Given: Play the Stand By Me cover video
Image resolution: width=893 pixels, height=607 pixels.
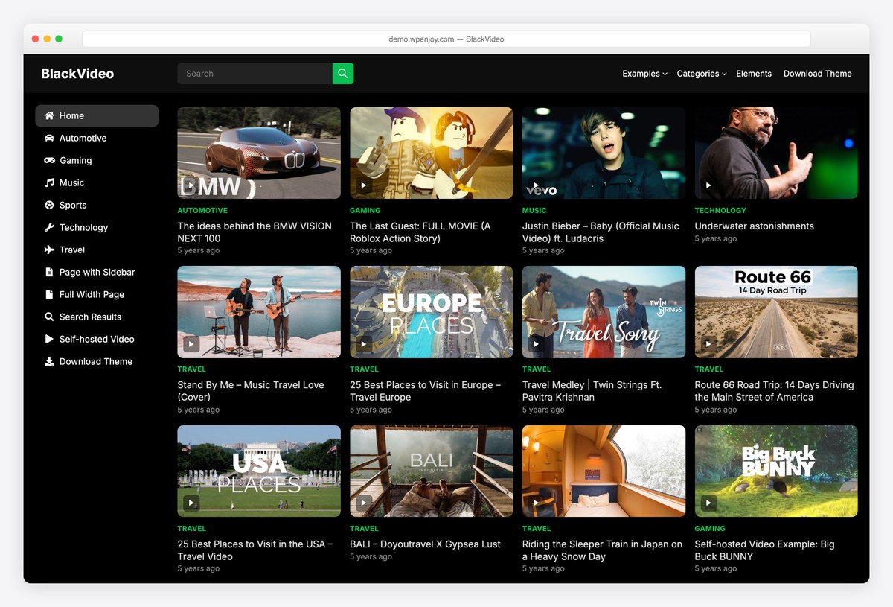Looking at the screenshot, I should (x=191, y=344).
